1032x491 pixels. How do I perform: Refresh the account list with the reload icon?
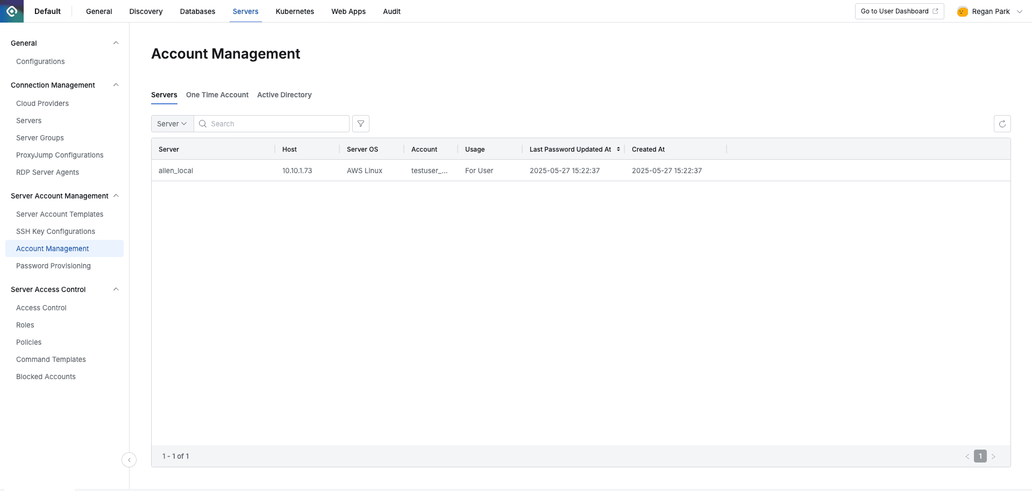coord(1002,124)
